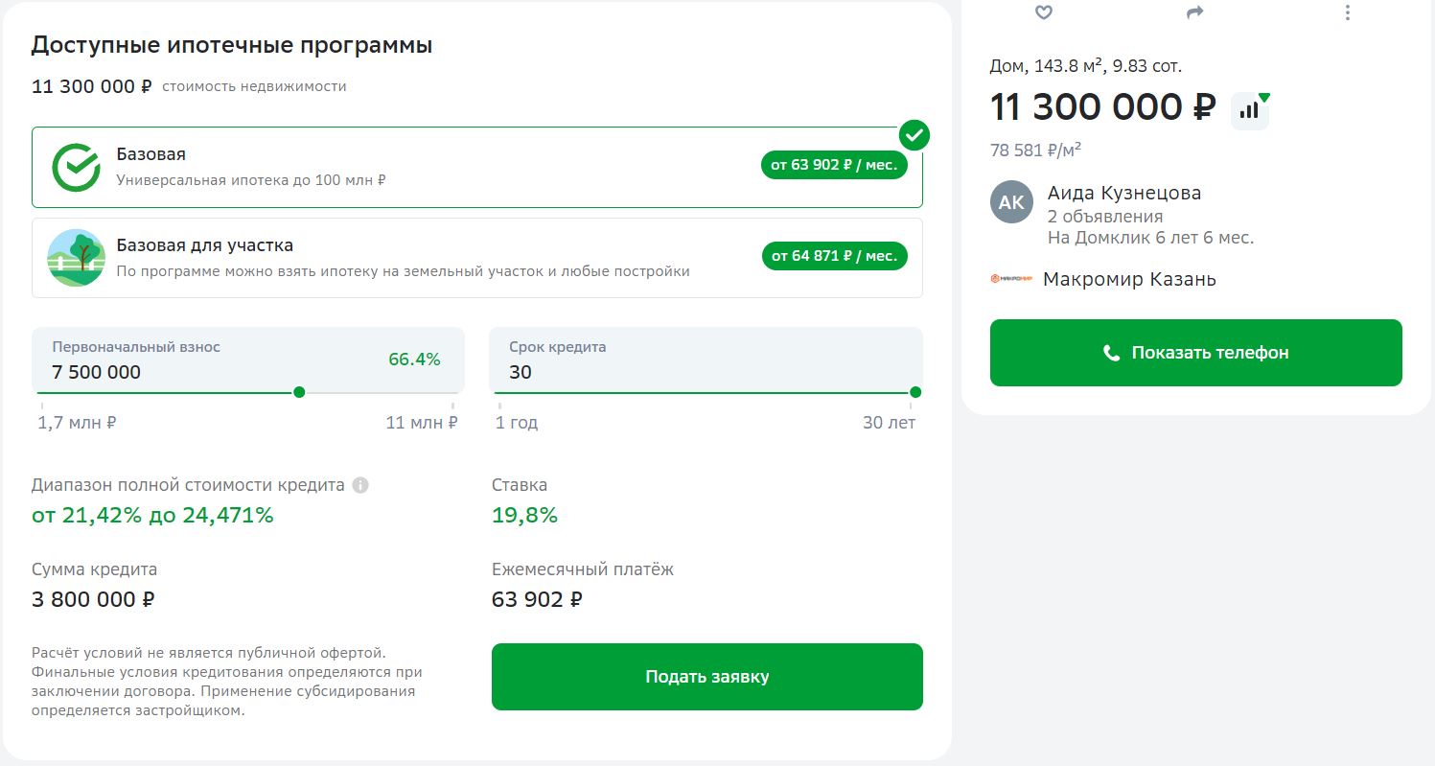Open the price analytics chart icon
This screenshot has width=1435, height=766.
[x=1249, y=110]
